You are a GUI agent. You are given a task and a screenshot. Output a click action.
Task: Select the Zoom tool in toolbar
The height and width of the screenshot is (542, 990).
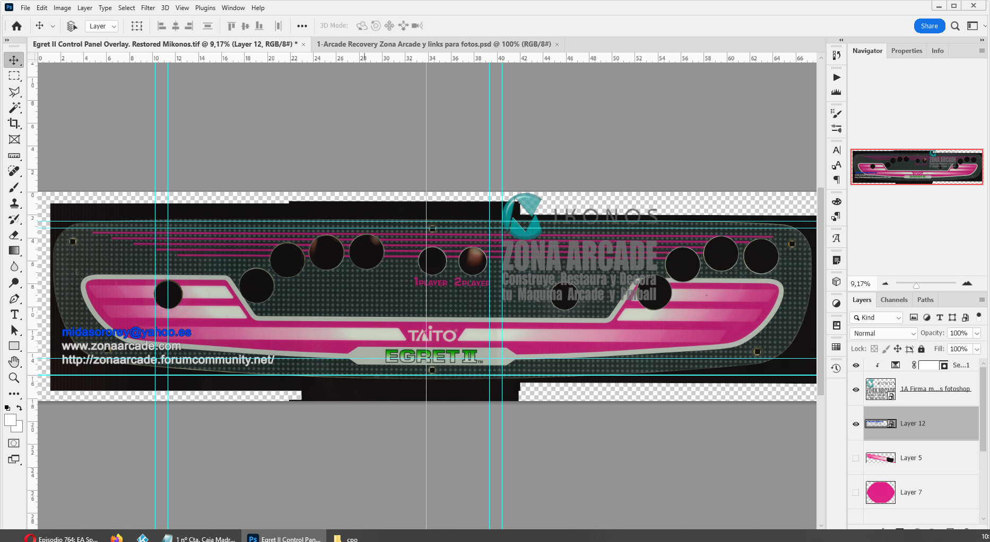tap(14, 378)
